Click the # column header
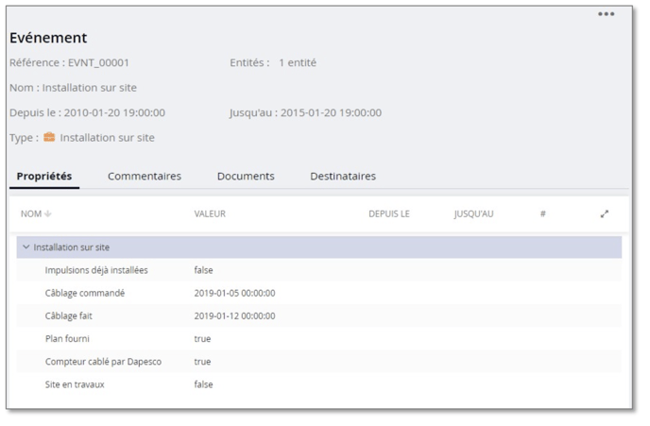Image resolution: width=650 pixels, height=426 pixels. pyautogui.click(x=542, y=213)
